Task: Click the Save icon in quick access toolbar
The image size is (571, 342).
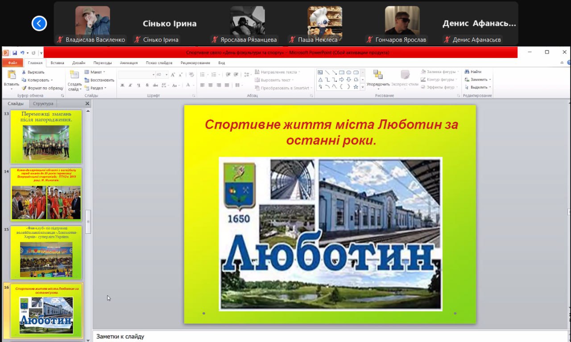Action: pos(15,53)
